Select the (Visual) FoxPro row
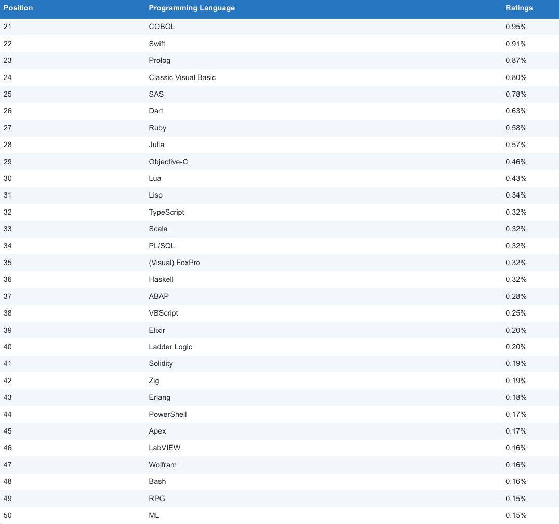Viewport: 559px width, 524px height. [x=174, y=263]
